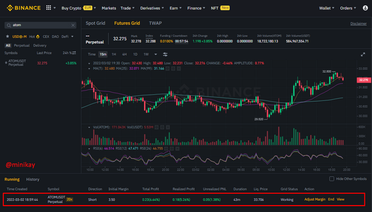Click Adjust Margin for ATOMUSDT grid
Screen dimensions: 372x212
(x=315, y=199)
